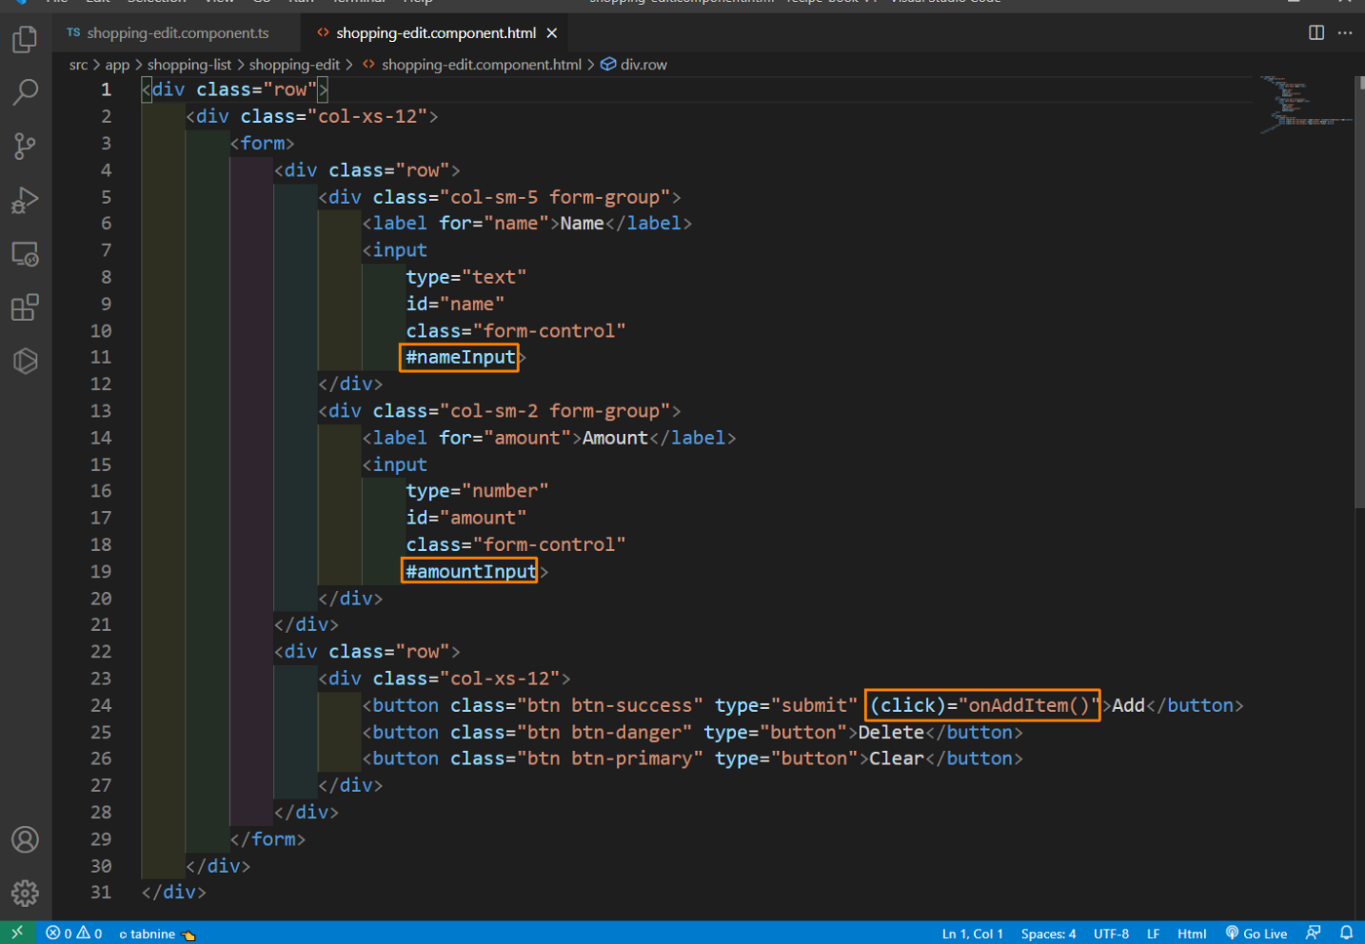Click the Ln 1, Col 1 indicator
The image size is (1365, 944).
972,933
